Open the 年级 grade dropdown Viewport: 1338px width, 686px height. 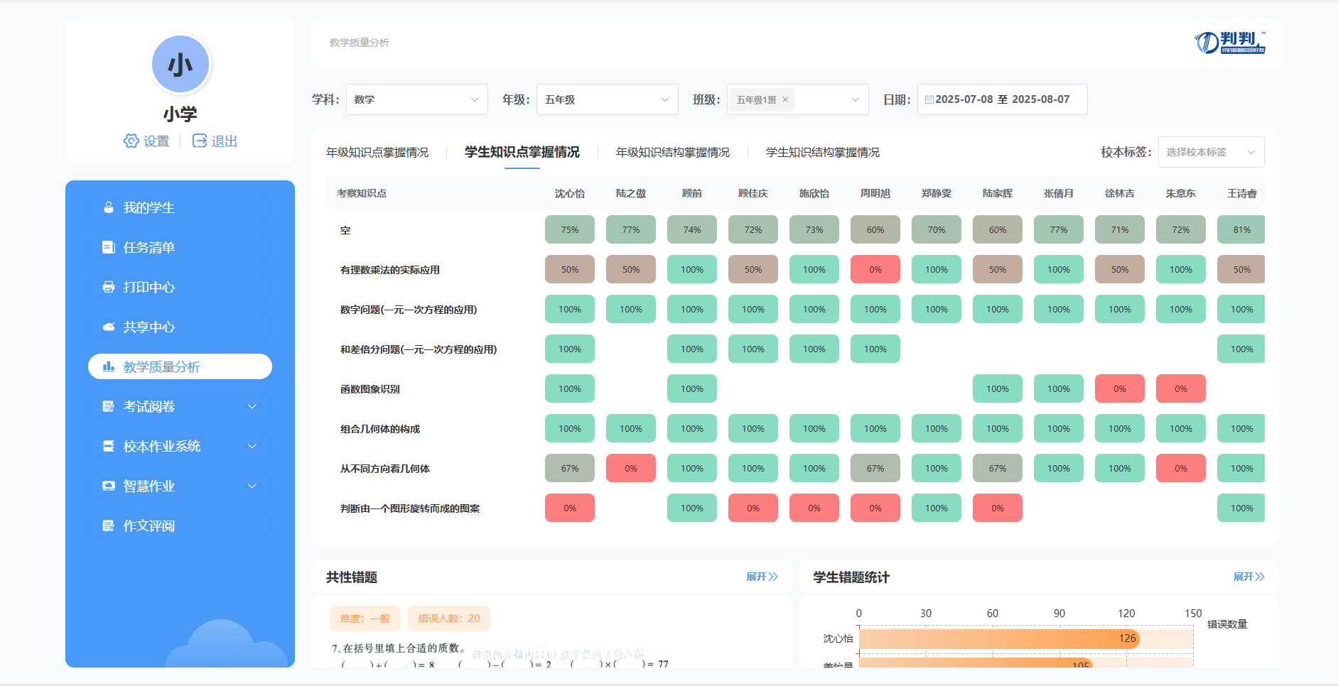tap(607, 99)
